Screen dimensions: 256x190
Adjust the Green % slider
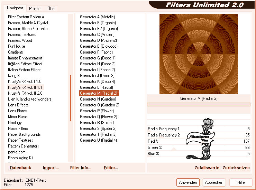(199, 147)
